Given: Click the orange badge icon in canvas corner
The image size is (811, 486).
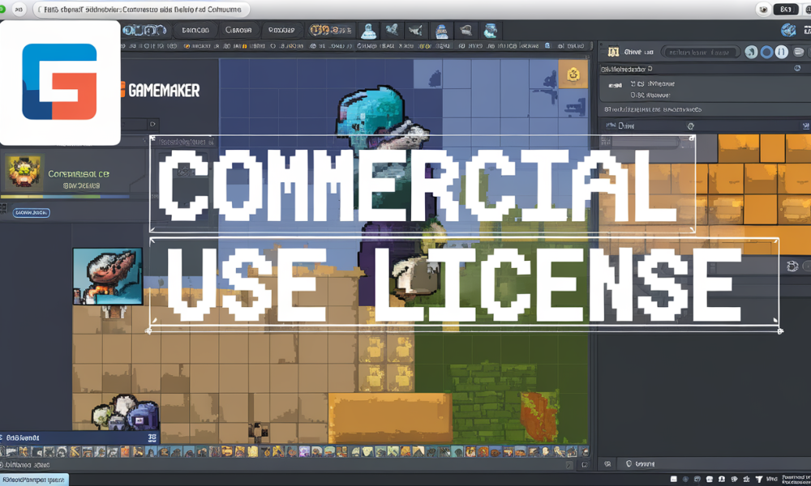Looking at the screenshot, I should (x=573, y=75).
